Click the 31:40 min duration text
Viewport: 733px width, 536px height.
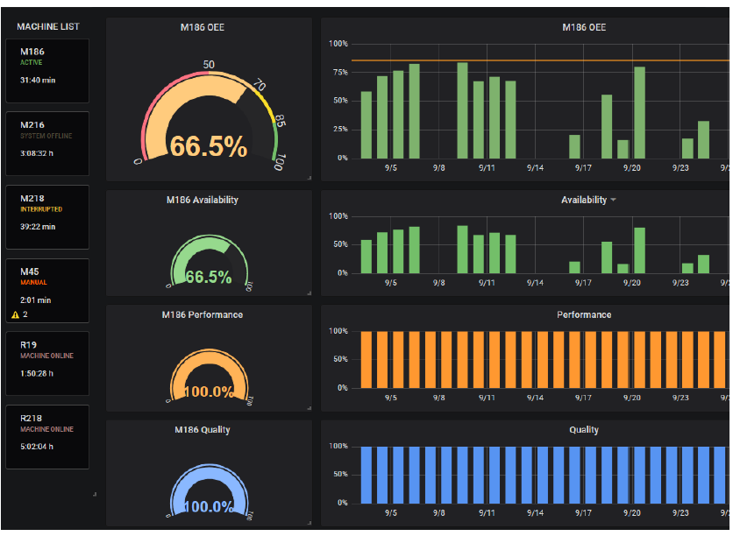coord(38,81)
